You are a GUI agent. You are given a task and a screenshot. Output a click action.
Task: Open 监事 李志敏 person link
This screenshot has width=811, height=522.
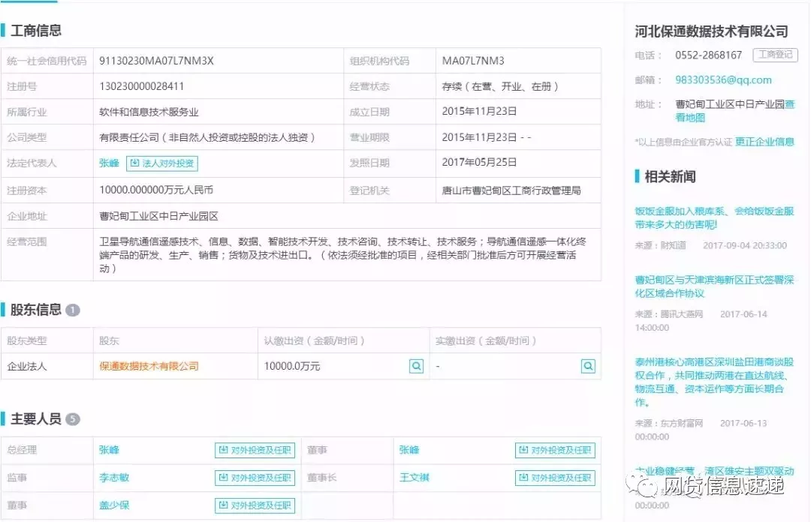tap(114, 478)
